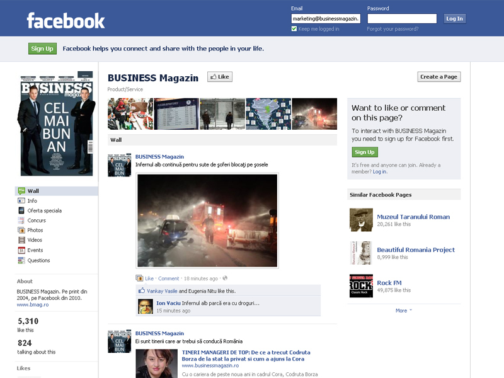Open the two people in snow thumbnail
This screenshot has height=378, width=504.
(222, 114)
